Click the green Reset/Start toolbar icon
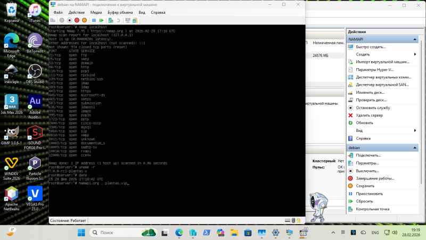This screenshot has width=426, height=240. [102, 20]
